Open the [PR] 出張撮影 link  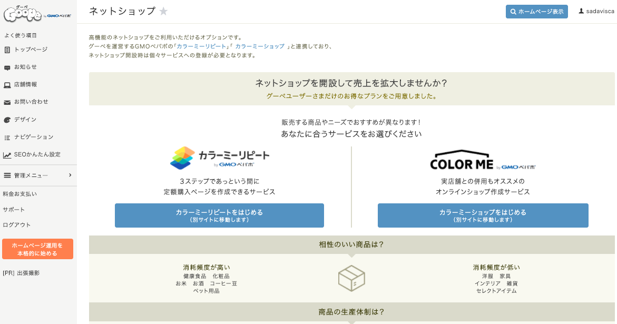pyautogui.click(x=21, y=273)
